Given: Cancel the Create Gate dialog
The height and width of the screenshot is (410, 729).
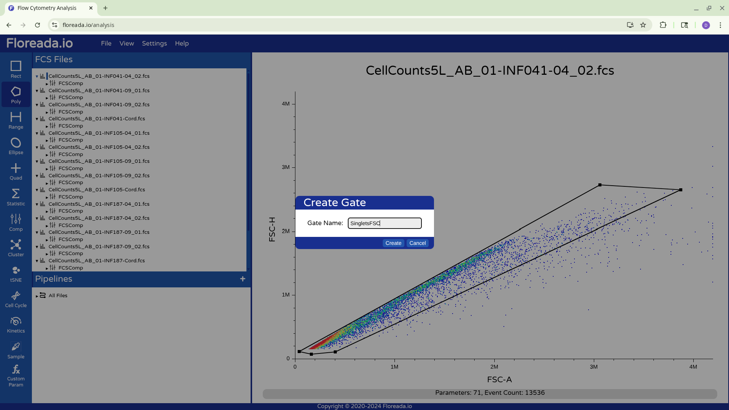Looking at the screenshot, I should [x=417, y=243].
